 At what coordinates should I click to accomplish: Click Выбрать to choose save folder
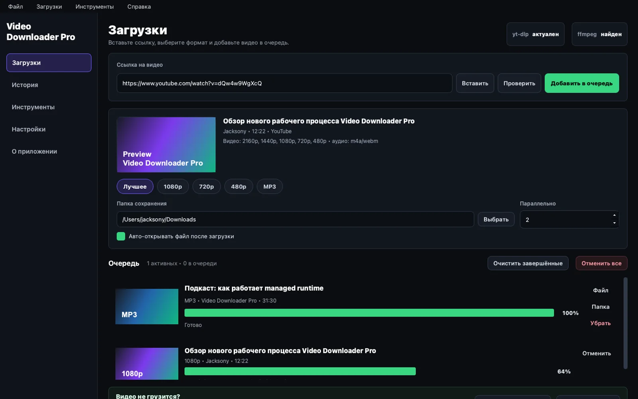coord(496,219)
